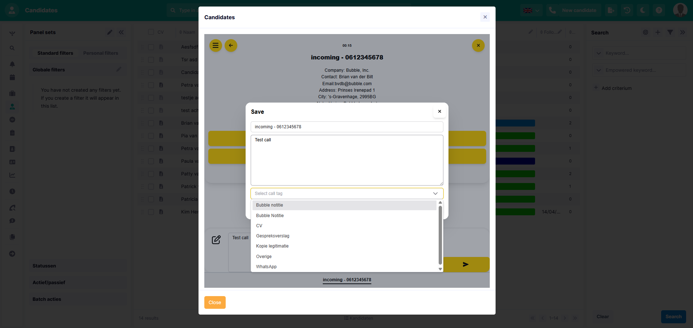This screenshot has height=328, width=693.
Task: Click the yellow hamburger menu icon
Action: pyautogui.click(x=216, y=46)
